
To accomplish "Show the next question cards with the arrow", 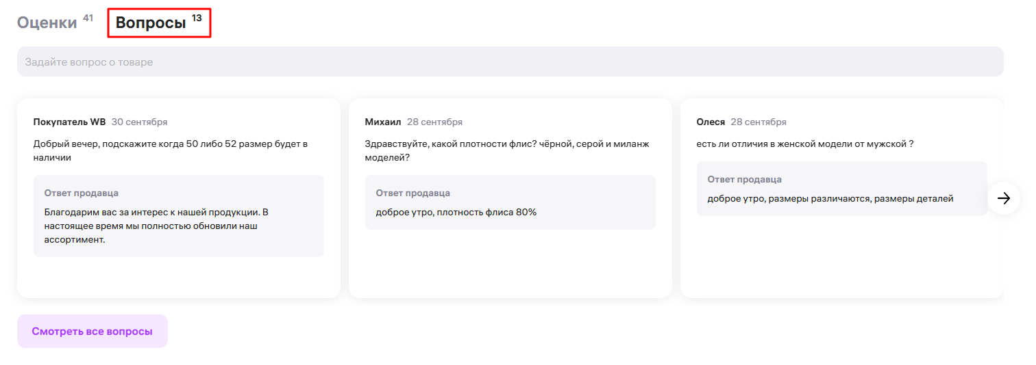I will coord(1004,198).
